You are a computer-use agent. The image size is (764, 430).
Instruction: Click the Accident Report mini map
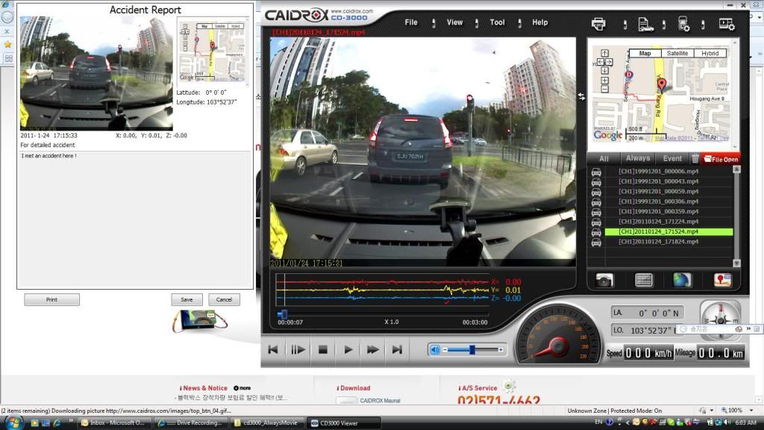pyautogui.click(x=212, y=52)
